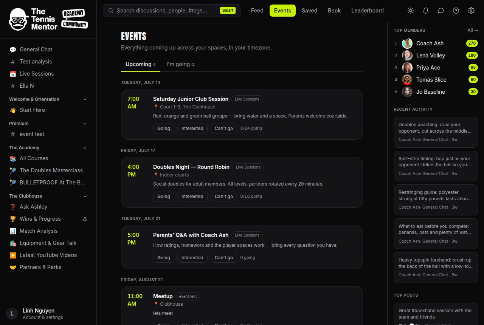This screenshot has height=325, width=484.
Task: Mark Interested for Parents' Q&A event
Action: point(192,258)
